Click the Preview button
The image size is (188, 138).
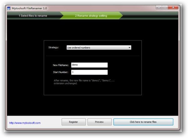[99, 122]
